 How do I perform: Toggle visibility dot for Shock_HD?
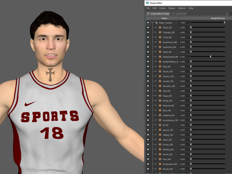148,72
